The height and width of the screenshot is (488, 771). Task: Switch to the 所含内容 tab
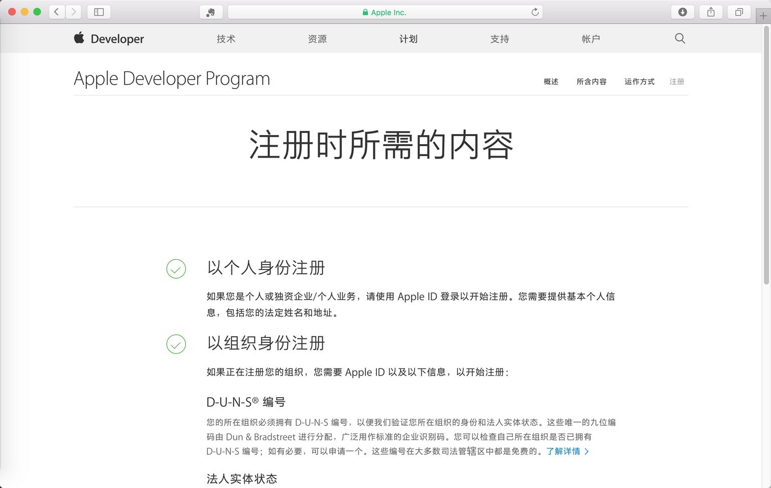pyautogui.click(x=591, y=81)
